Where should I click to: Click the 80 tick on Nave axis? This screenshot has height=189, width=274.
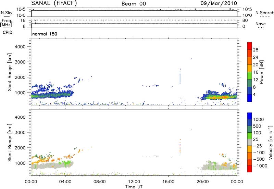(245, 20)
